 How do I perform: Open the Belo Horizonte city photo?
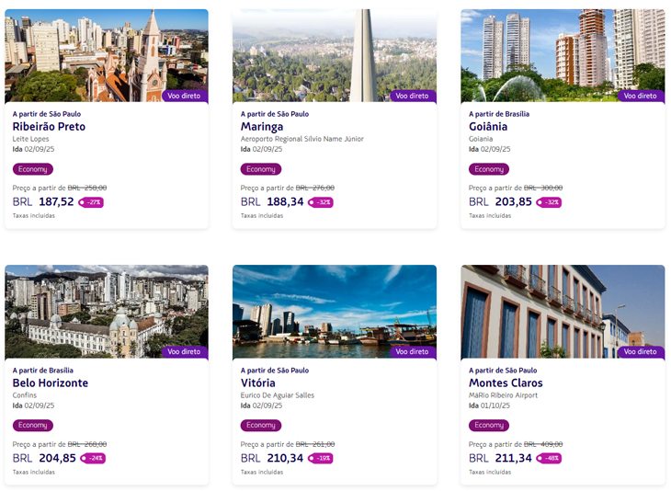point(107,312)
